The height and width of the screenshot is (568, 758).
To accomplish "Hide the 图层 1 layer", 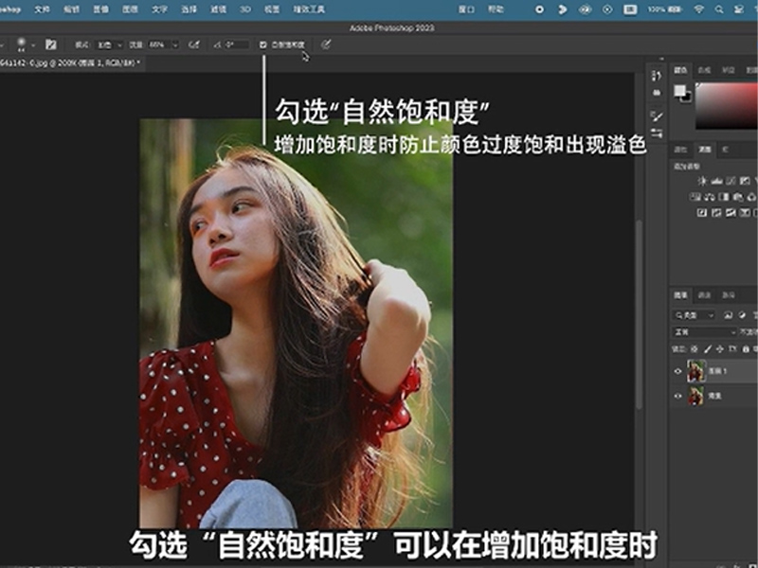I will pos(677,371).
